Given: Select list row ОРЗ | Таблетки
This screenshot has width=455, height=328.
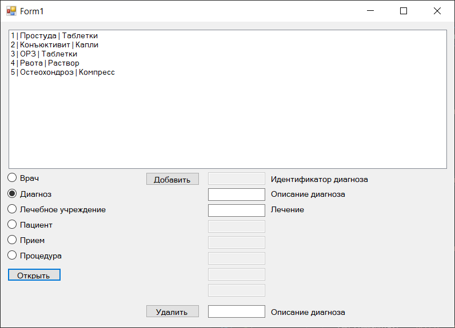Looking at the screenshot, I should coord(44,54).
